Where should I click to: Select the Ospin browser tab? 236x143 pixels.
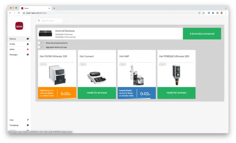tap(35, 8)
